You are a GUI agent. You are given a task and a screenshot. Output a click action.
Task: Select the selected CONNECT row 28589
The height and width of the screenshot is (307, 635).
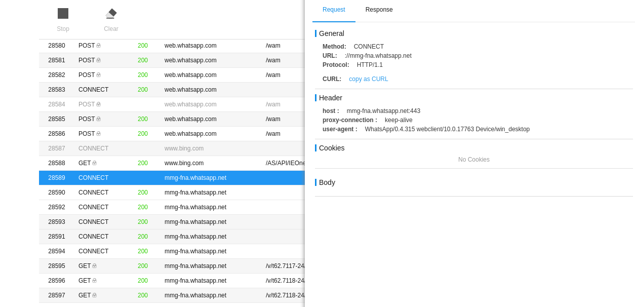(x=172, y=178)
